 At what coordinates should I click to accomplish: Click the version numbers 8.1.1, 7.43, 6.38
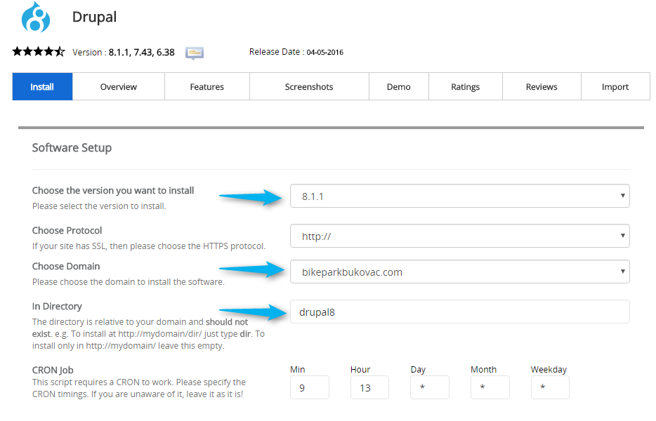141,52
